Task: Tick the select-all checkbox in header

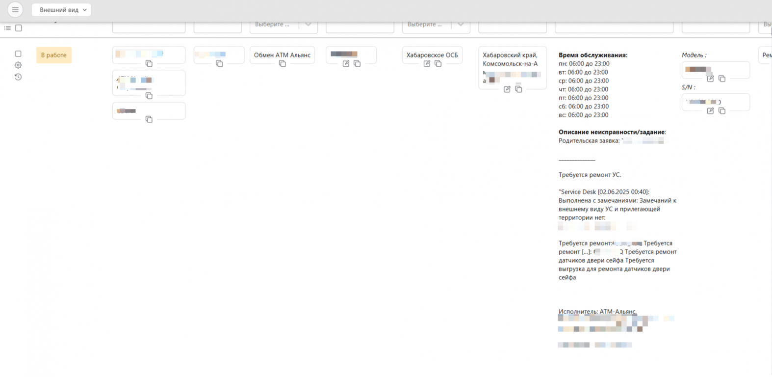Action: point(19,28)
